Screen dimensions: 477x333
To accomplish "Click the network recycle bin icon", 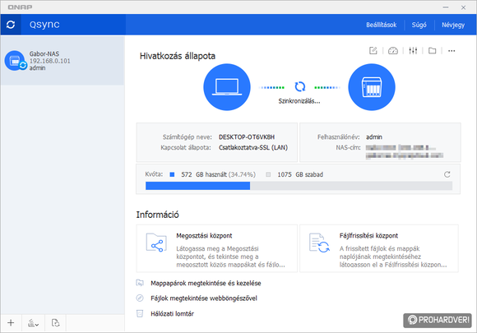I will tap(140, 313).
